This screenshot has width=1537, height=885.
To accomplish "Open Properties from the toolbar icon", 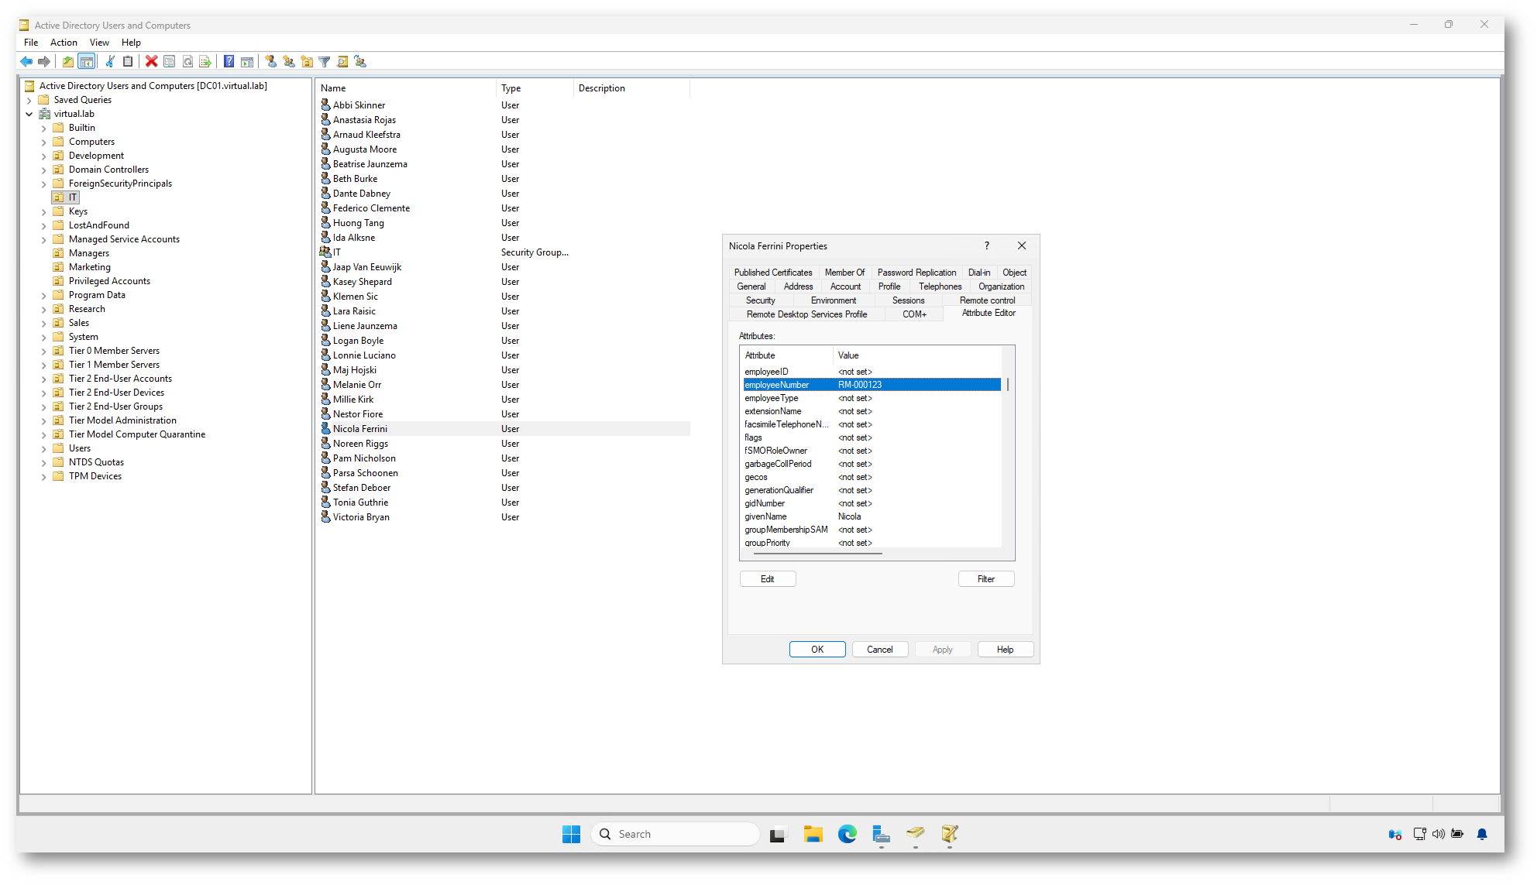I will 170,62.
